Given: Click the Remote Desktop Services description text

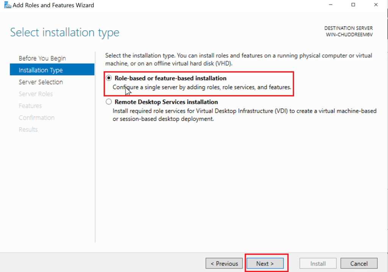Looking at the screenshot, I should tap(244, 115).
